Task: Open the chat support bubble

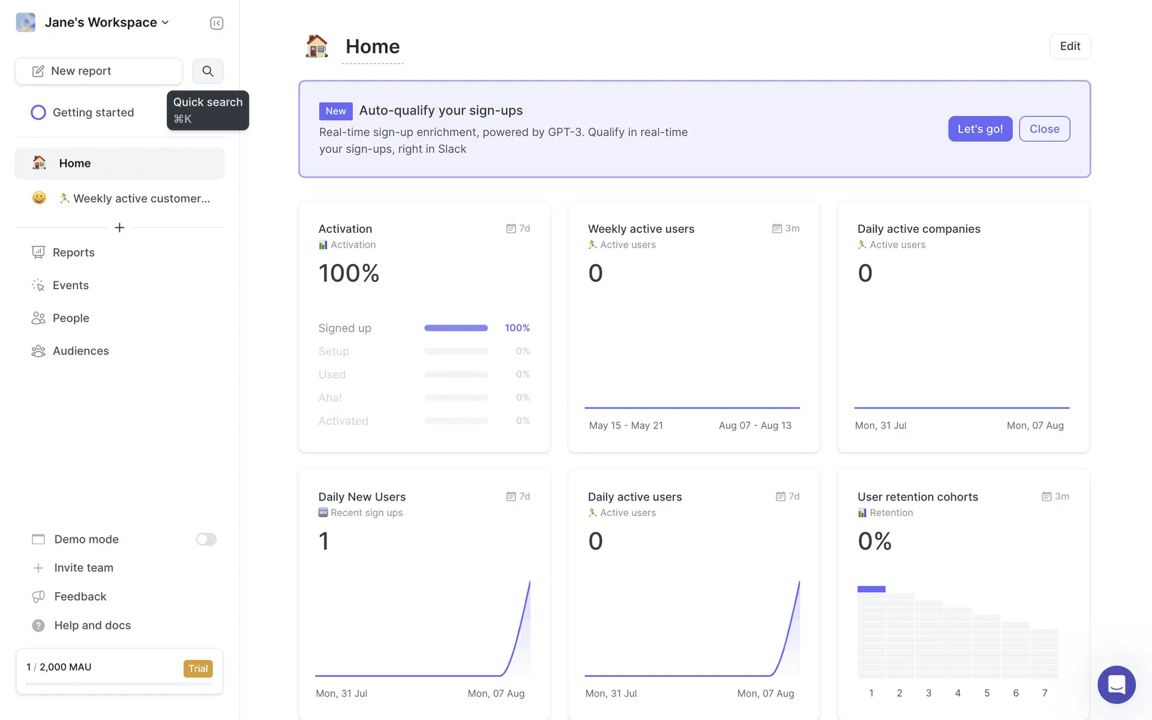Action: click(x=1116, y=684)
